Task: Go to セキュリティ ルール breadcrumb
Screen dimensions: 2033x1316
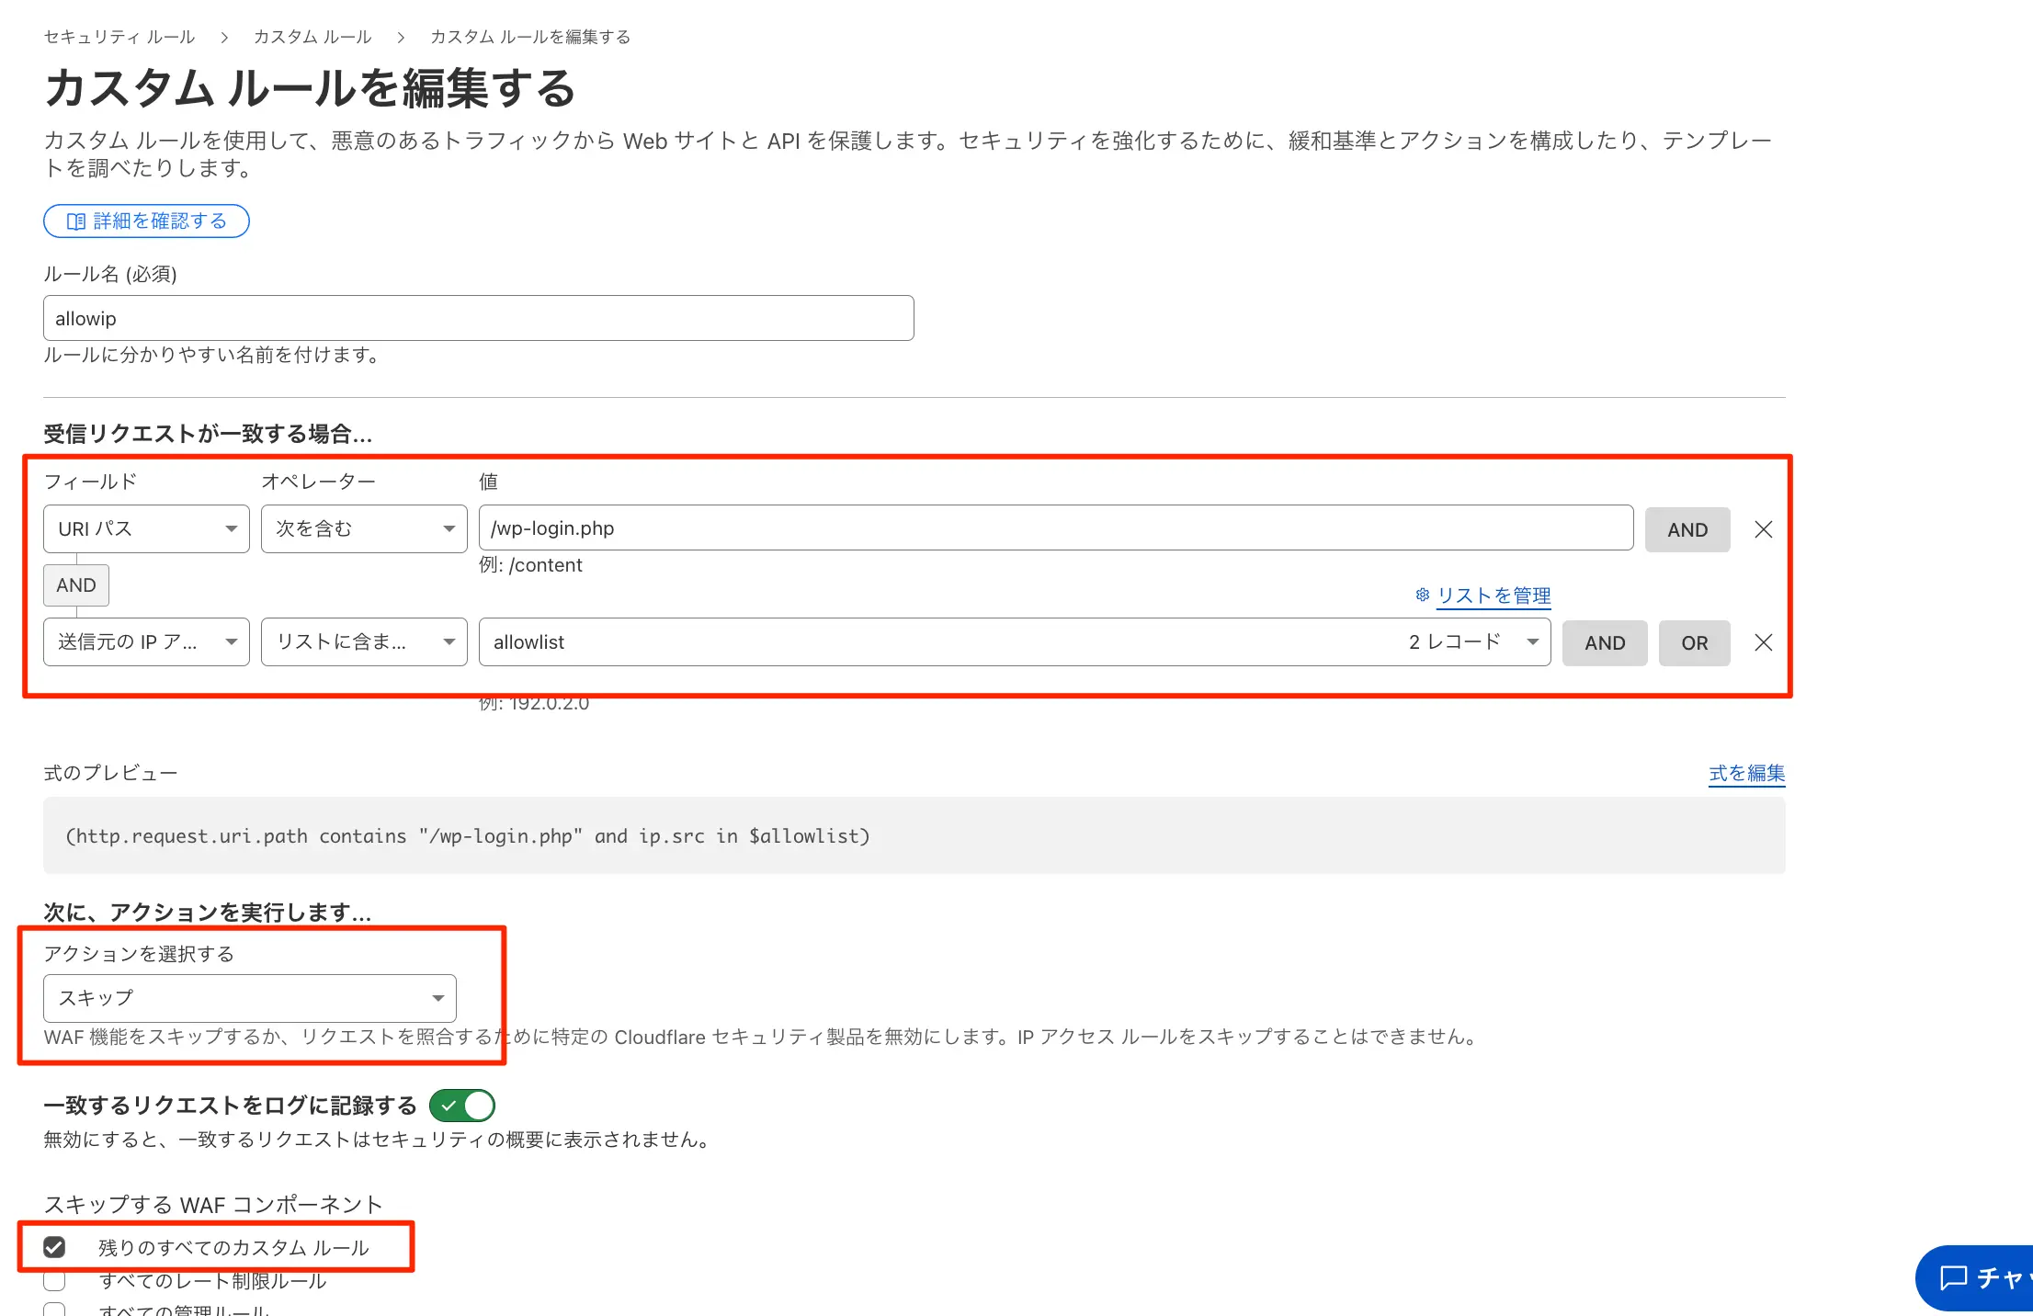Action: (119, 37)
